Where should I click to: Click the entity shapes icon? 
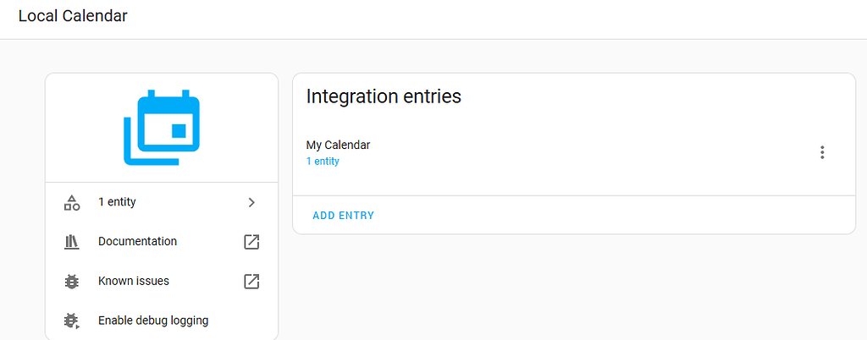(72, 202)
